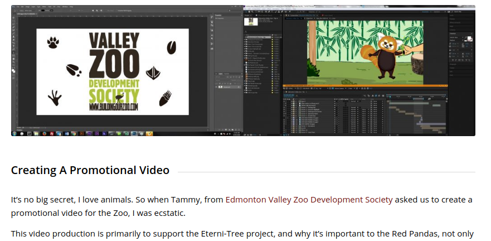Open the Windows Start button in taskbar

(14, 134)
